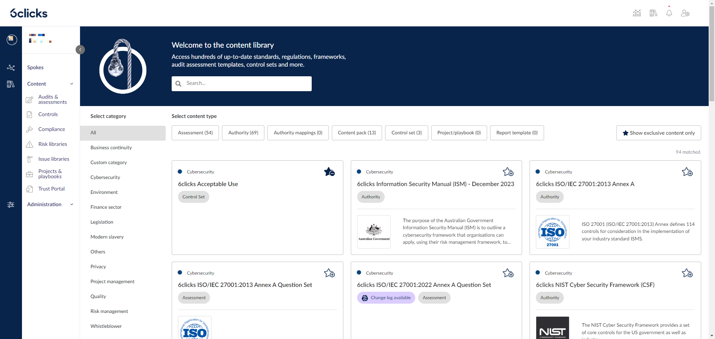
Task: Open Issue libraries
Action: pyautogui.click(x=54, y=159)
